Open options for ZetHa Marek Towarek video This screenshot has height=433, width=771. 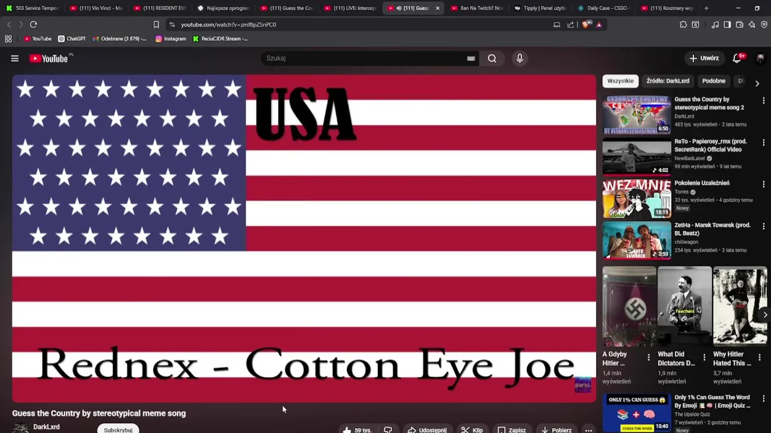763,227
